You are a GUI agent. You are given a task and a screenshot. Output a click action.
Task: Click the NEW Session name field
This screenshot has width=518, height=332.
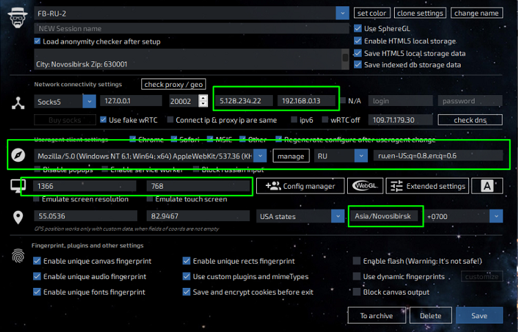pyautogui.click(x=191, y=28)
